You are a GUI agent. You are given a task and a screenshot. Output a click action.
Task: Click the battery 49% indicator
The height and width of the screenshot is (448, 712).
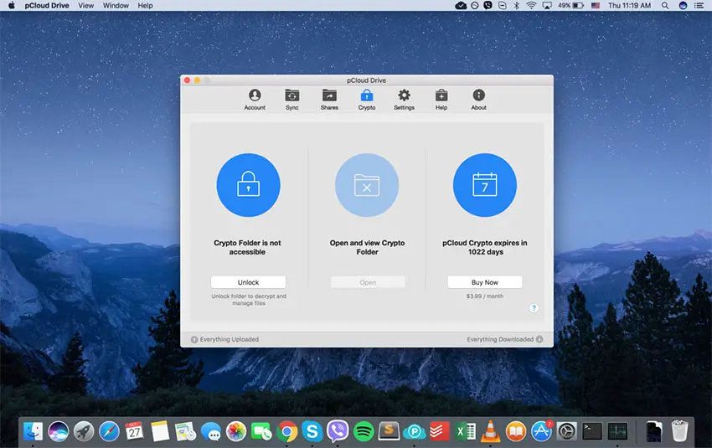(x=570, y=6)
